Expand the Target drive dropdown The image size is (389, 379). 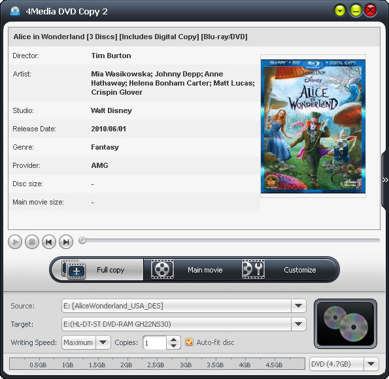point(298,324)
